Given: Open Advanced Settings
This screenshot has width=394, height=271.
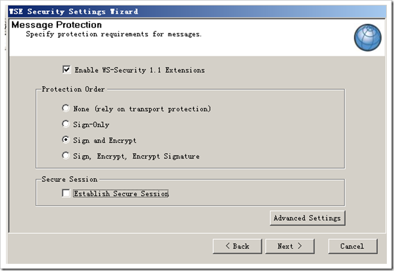Looking at the screenshot, I should (x=307, y=218).
